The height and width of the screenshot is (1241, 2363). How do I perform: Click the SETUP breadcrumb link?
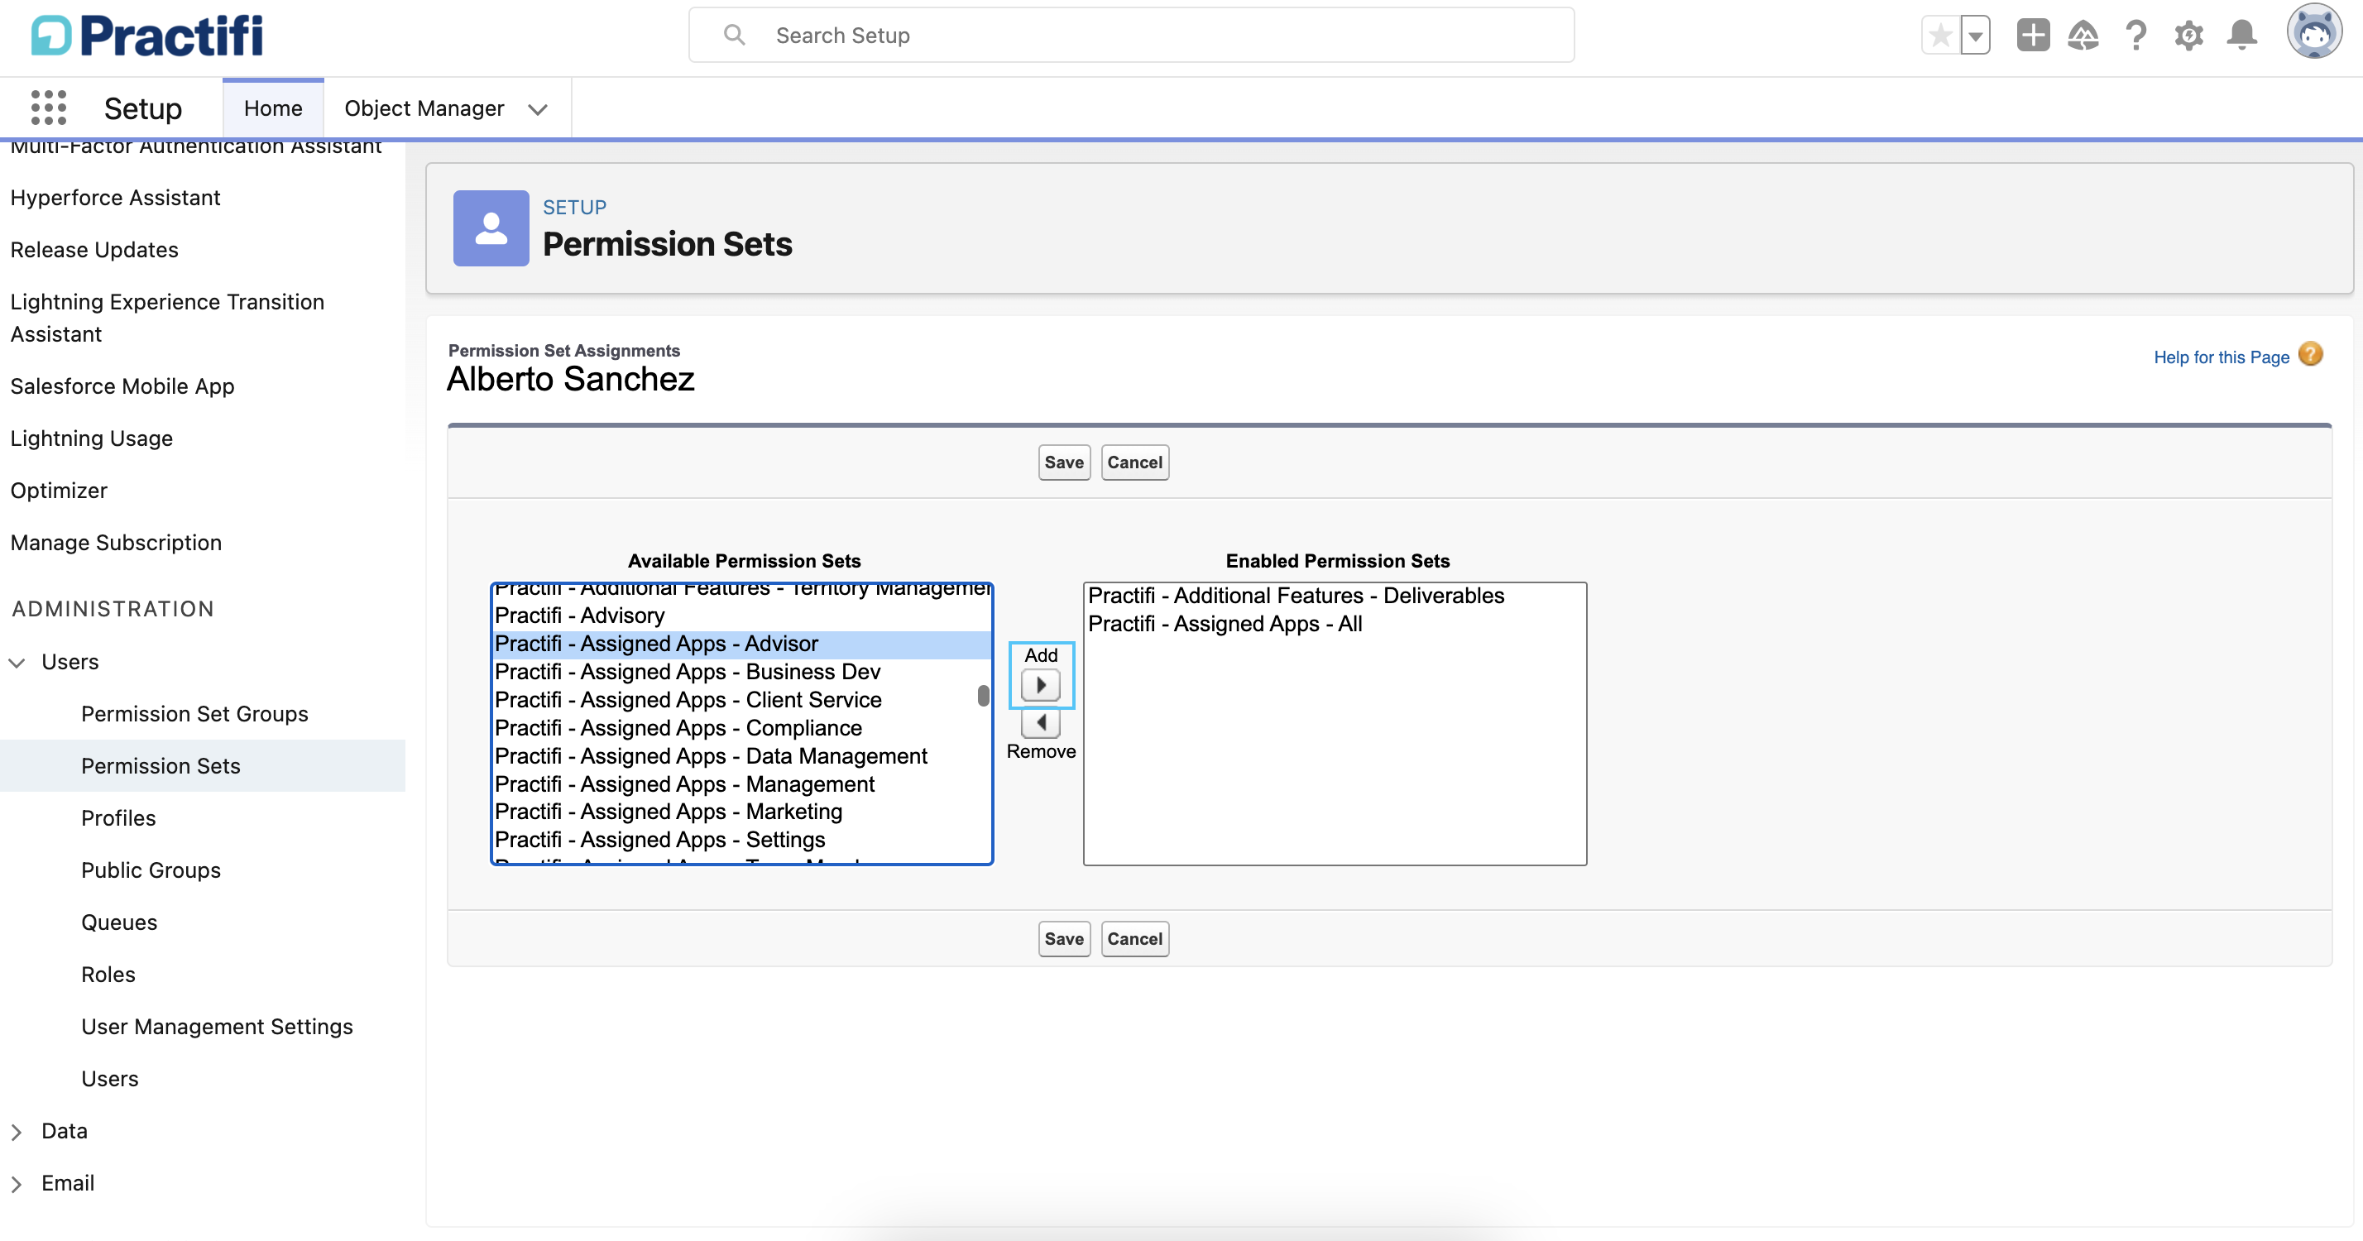point(574,208)
